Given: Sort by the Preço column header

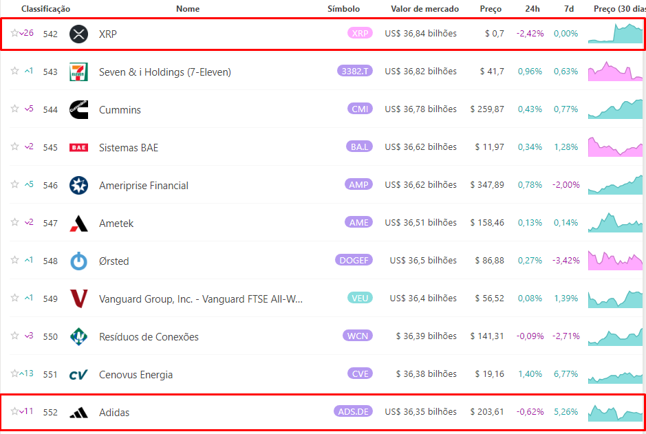Looking at the screenshot, I should 491,9.
